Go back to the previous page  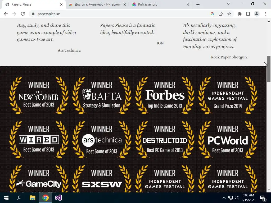6,14
